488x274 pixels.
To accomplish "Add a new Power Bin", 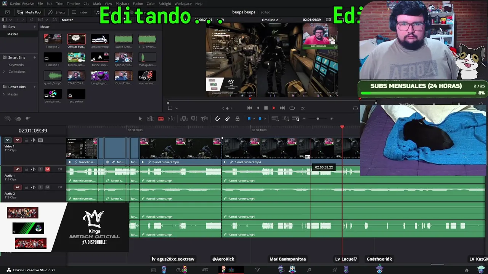I will click(x=34, y=87).
